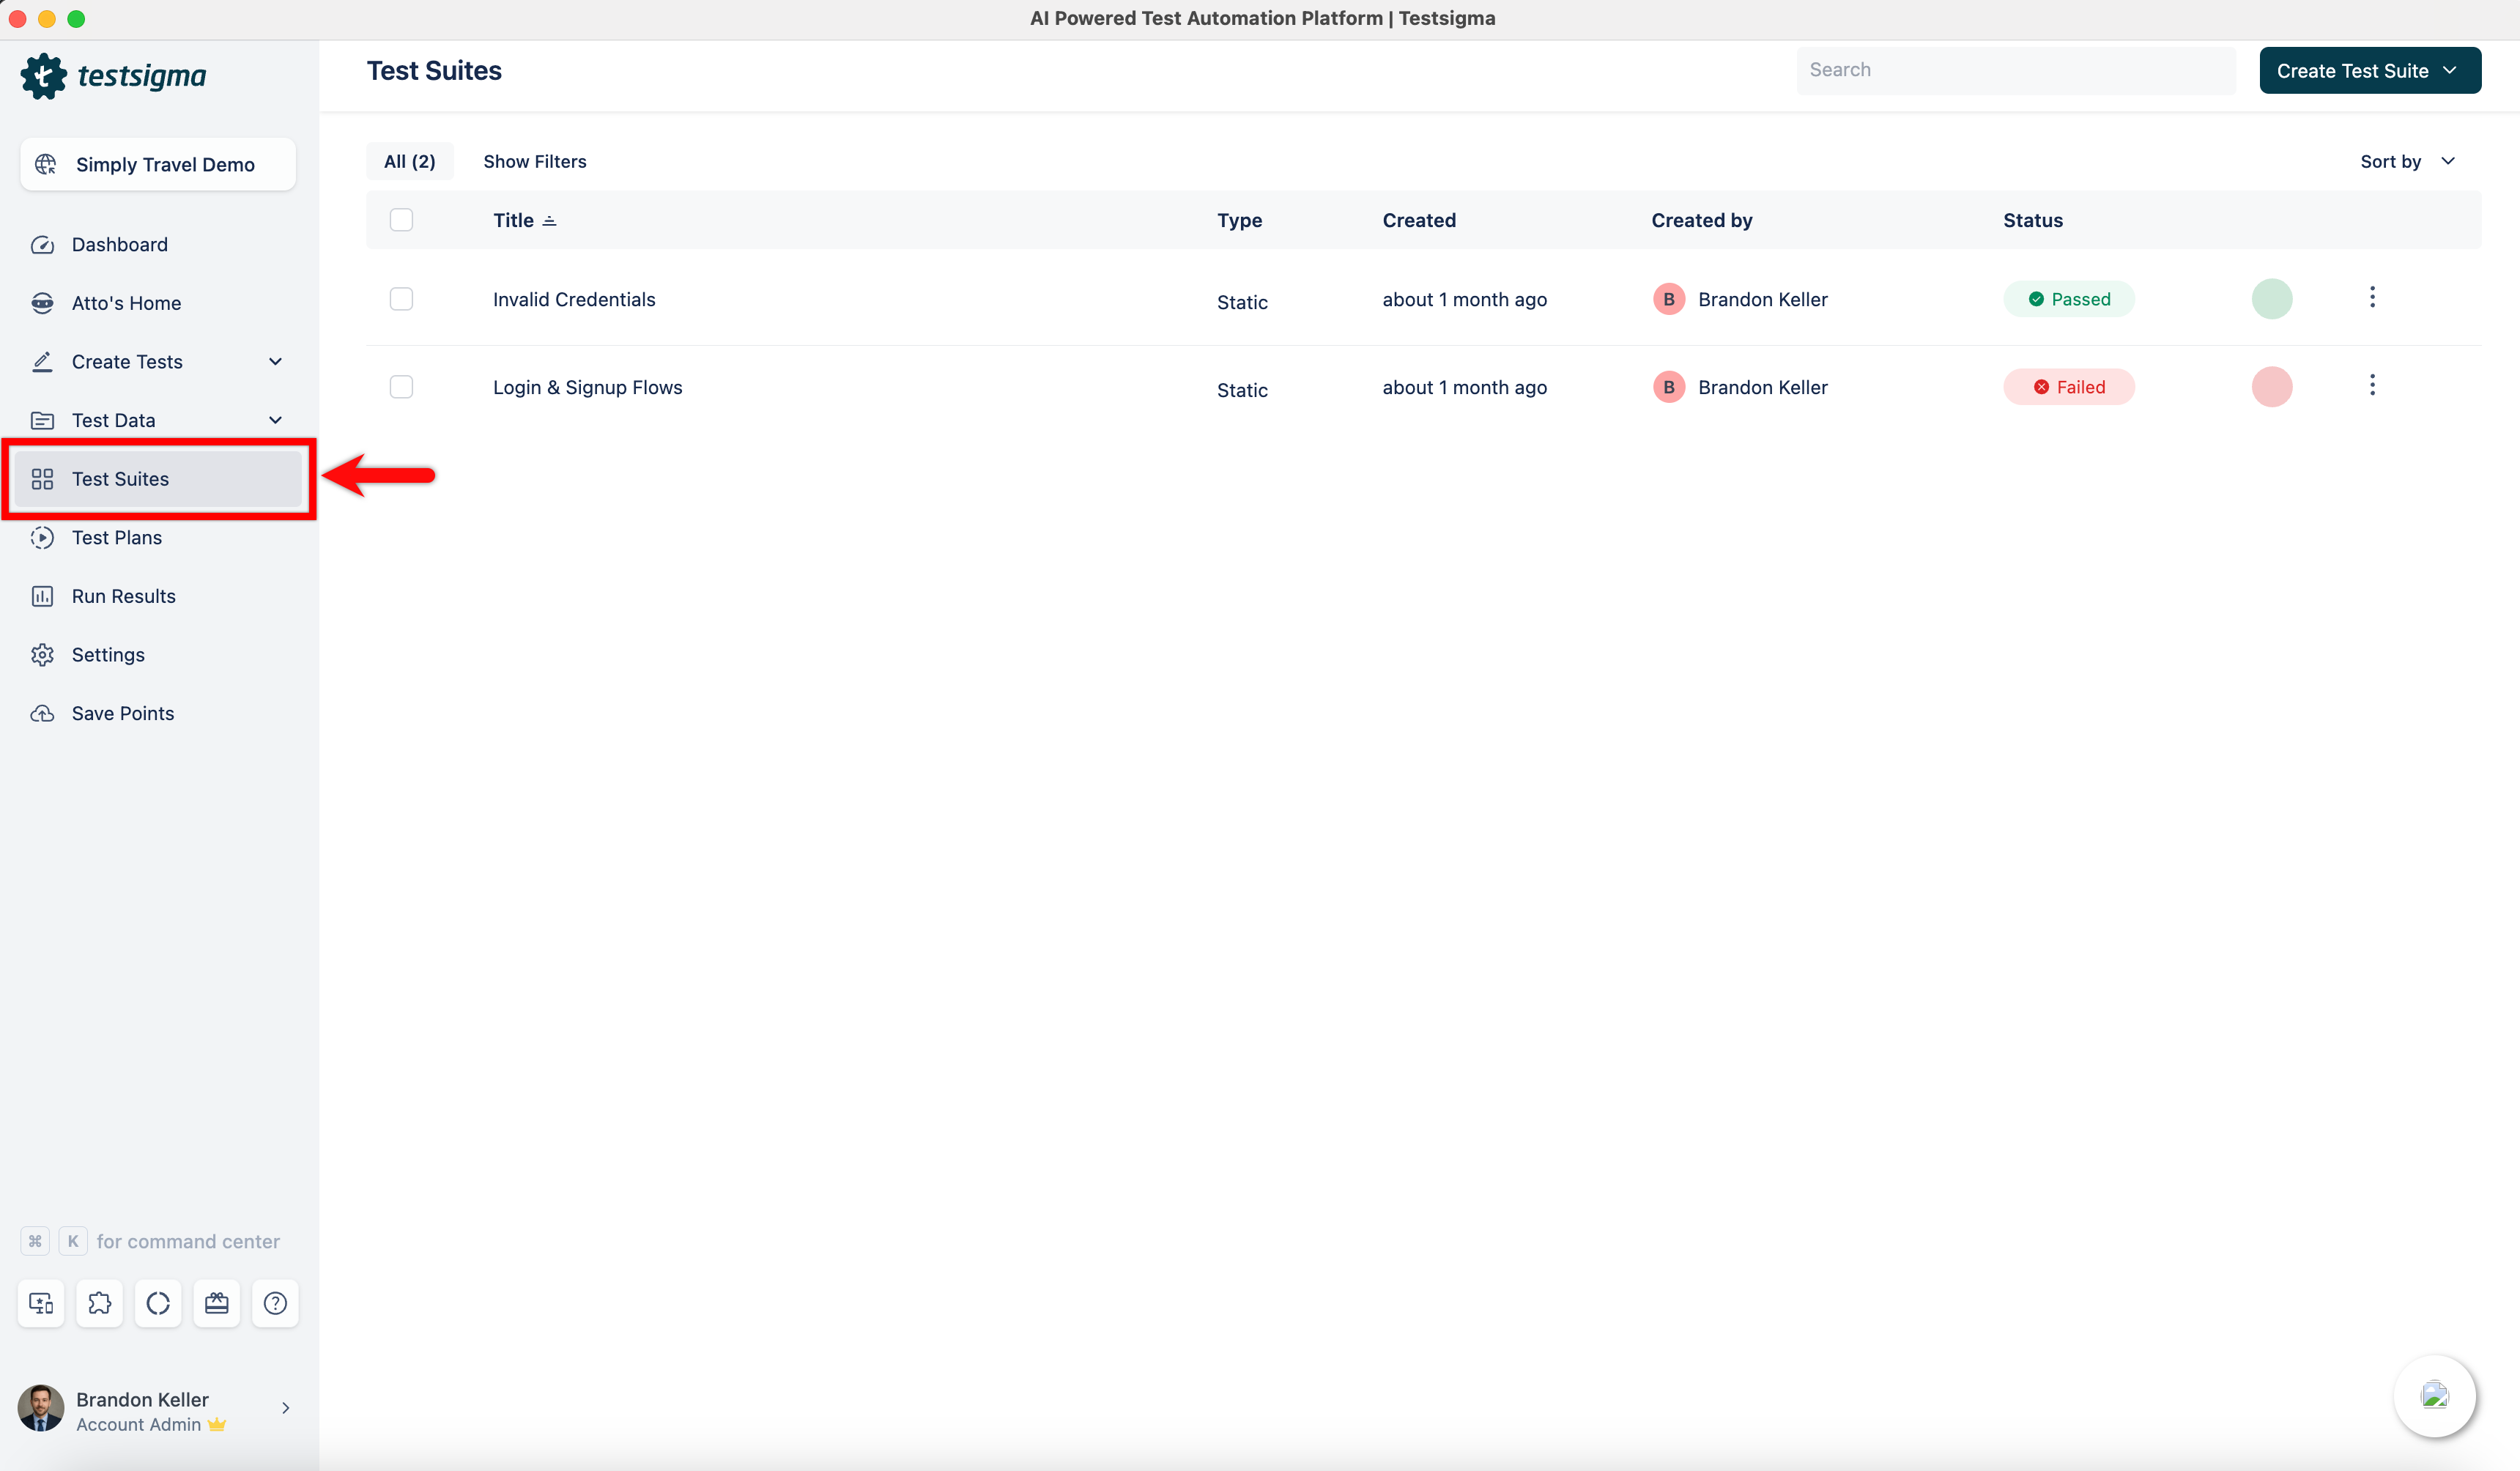
Task: Click the Create Test Suite button
Action: pyautogui.click(x=2369, y=70)
